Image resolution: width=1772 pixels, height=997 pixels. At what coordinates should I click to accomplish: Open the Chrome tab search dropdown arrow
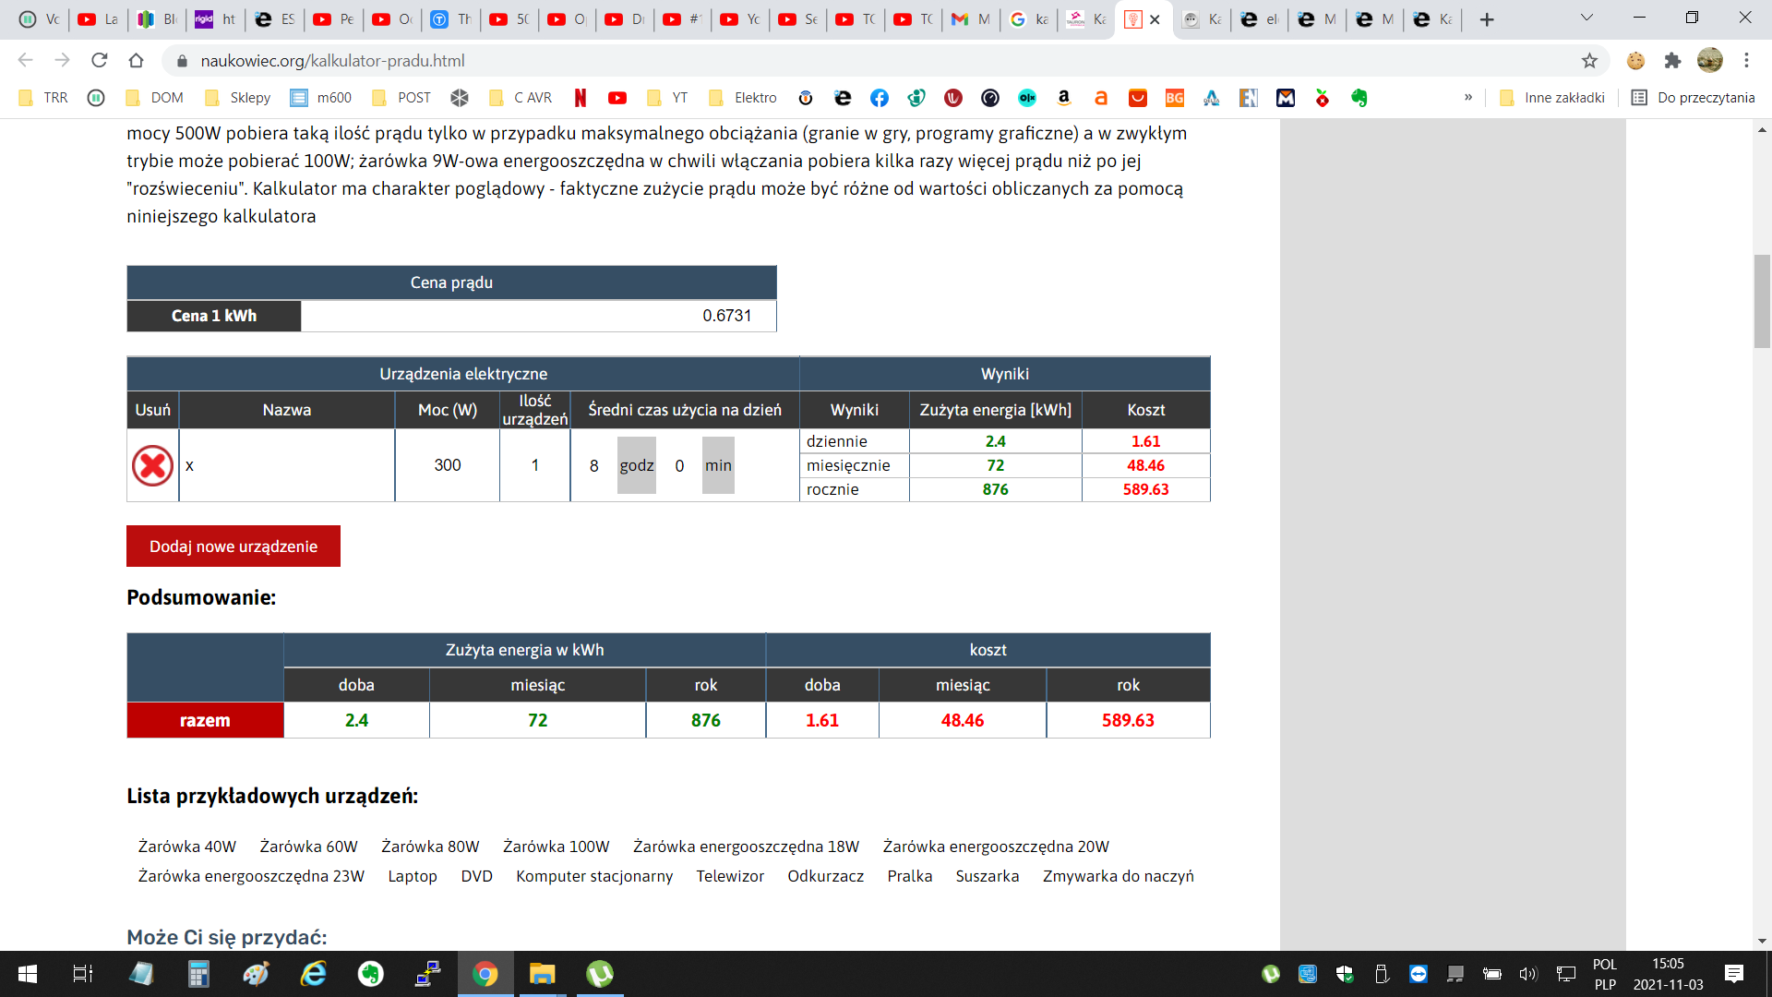[1586, 18]
